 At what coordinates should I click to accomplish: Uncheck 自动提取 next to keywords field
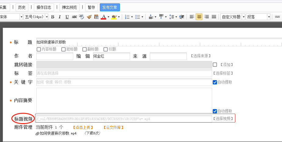pos(215,82)
